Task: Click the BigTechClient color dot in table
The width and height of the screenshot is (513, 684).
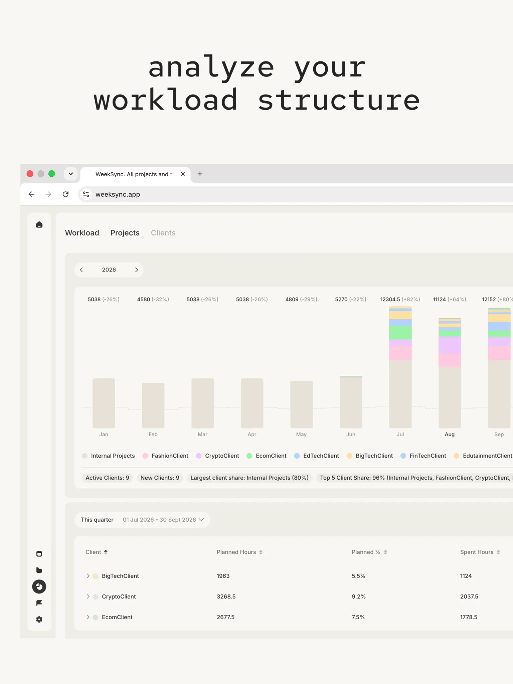Action: (96, 576)
